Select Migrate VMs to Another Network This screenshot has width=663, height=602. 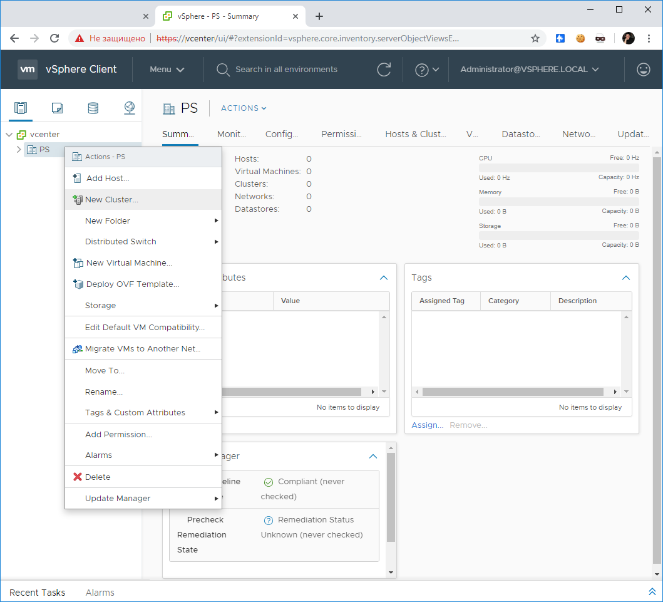pyautogui.click(x=143, y=348)
